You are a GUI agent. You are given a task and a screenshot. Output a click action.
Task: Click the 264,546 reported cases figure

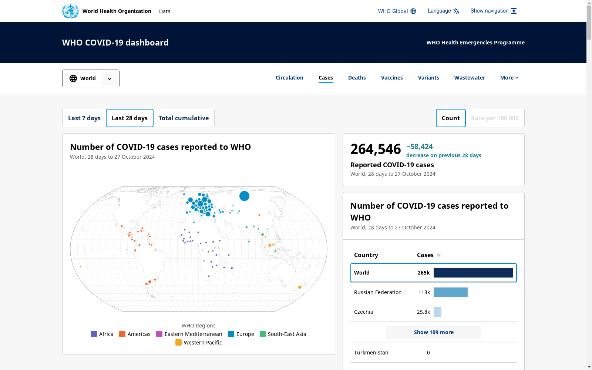click(376, 149)
